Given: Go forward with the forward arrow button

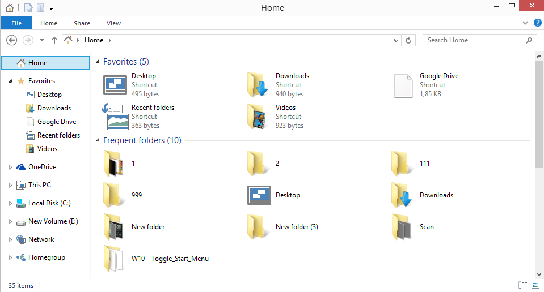Looking at the screenshot, I should (28, 40).
